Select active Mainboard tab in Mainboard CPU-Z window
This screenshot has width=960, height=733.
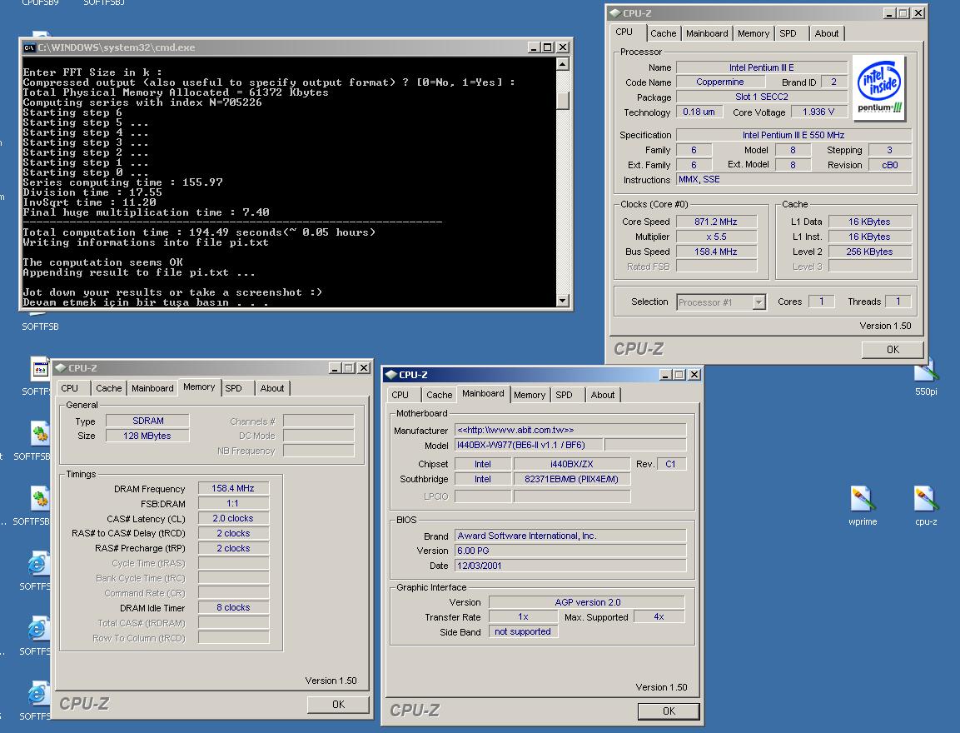coord(483,394)
